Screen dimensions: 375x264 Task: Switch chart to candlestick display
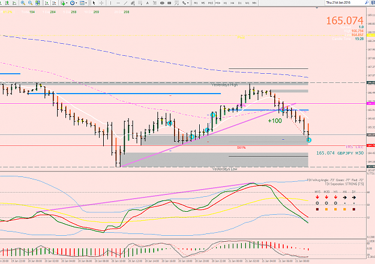click(x=7, y=3)
